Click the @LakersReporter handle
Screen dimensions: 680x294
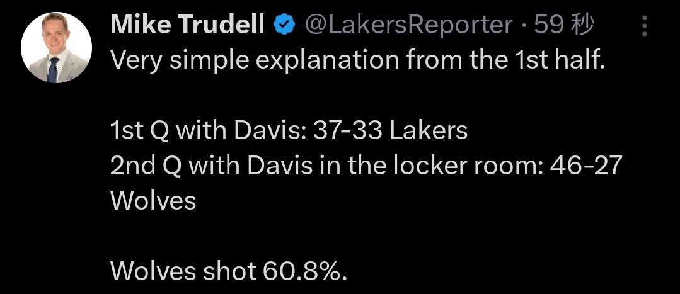[409, 26]
